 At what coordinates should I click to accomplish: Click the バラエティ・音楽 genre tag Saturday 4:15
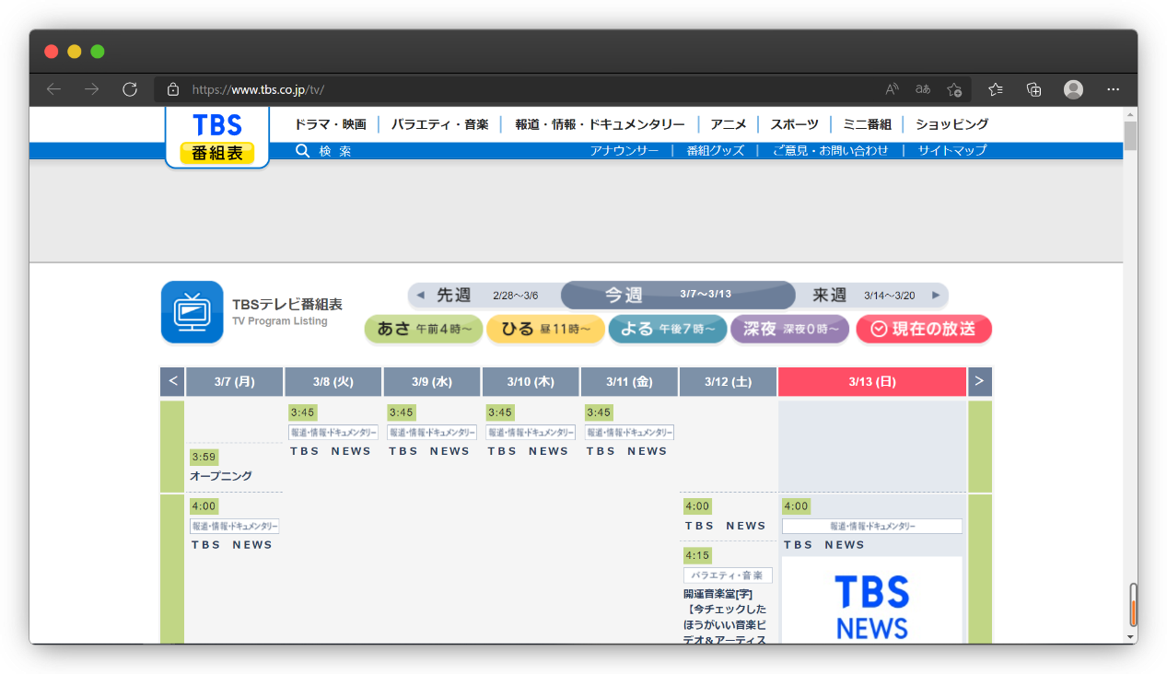[728, 575]
